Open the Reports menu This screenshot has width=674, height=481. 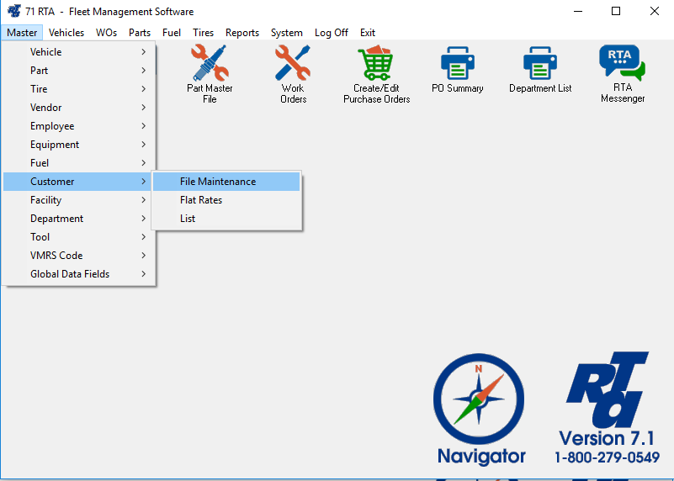(242, 33)
